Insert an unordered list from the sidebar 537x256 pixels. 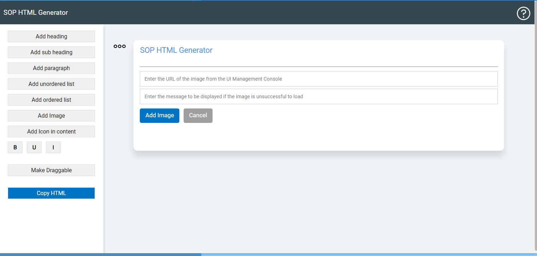pyautogui.click(x=51, y=84)
